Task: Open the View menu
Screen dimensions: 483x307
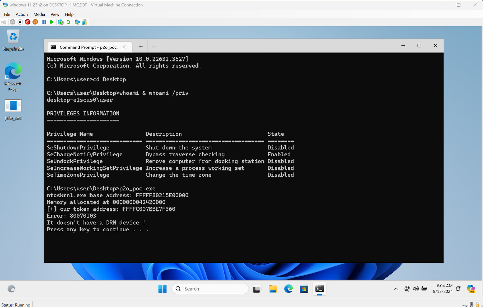Action: 55,14
